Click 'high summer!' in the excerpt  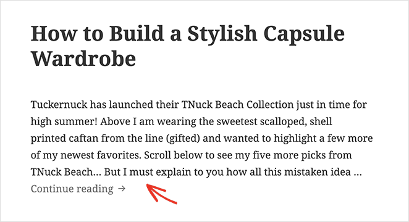click(64, 122)
